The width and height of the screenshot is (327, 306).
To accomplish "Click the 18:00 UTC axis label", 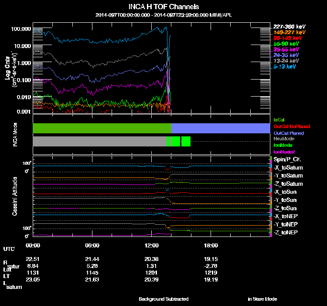I will click(x=211, y=245).
